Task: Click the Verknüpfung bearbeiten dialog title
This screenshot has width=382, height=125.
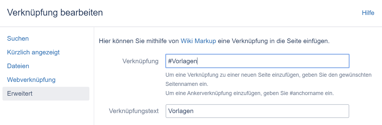Action: point(55,13)
